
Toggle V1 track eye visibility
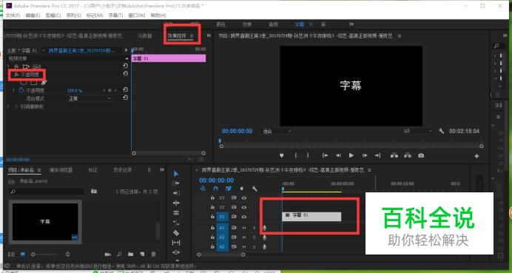click(244, 217)
